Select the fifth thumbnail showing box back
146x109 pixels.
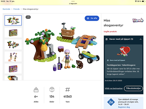[x=13, y=69]
